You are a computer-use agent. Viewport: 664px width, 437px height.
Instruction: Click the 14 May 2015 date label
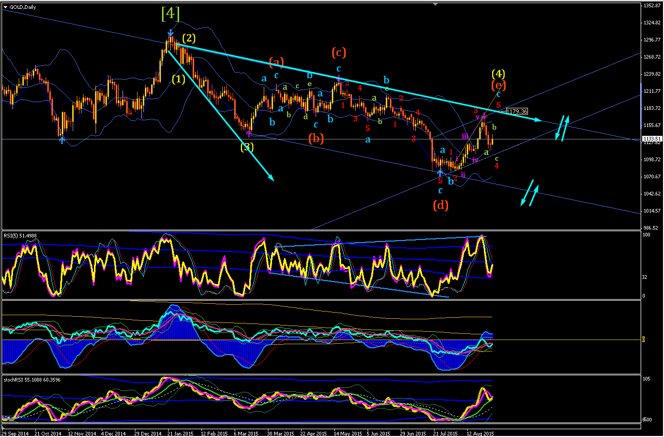click(348, 432)
